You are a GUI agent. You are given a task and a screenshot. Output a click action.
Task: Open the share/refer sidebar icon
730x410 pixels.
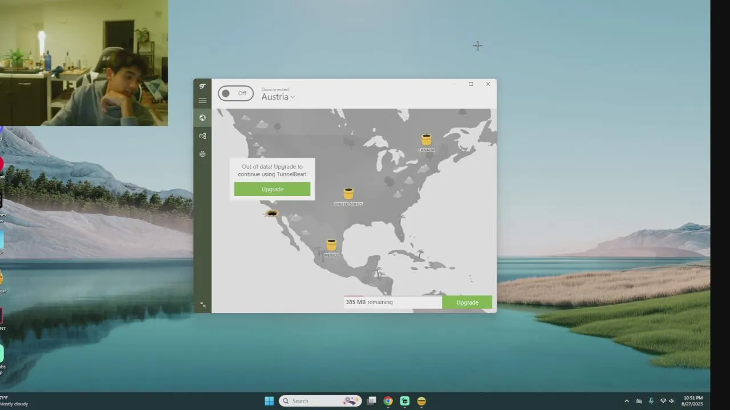[x=202, y=136]
